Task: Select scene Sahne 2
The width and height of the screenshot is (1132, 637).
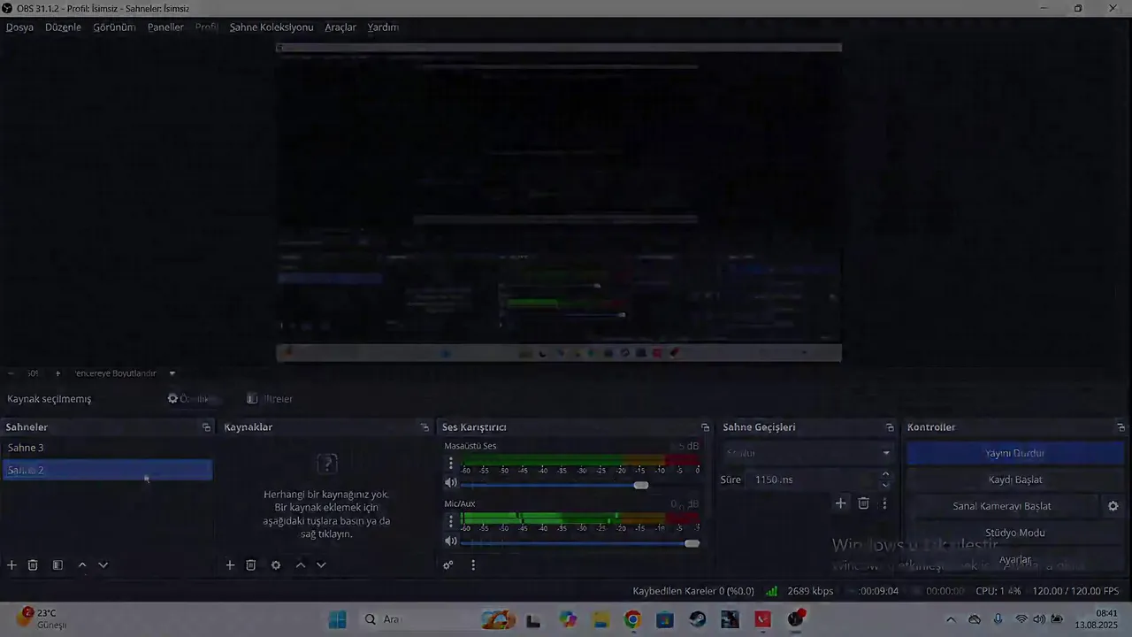Action: 108,470
